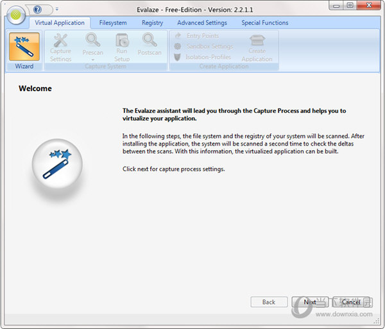Start the Prescan tool
Image resolution: width=385 pixels, height=329 pixels.
click(x=92, y=46)
